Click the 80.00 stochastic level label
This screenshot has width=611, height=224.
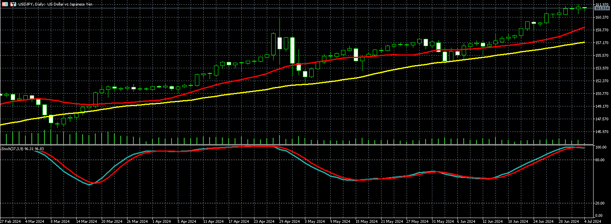point(601,160)
